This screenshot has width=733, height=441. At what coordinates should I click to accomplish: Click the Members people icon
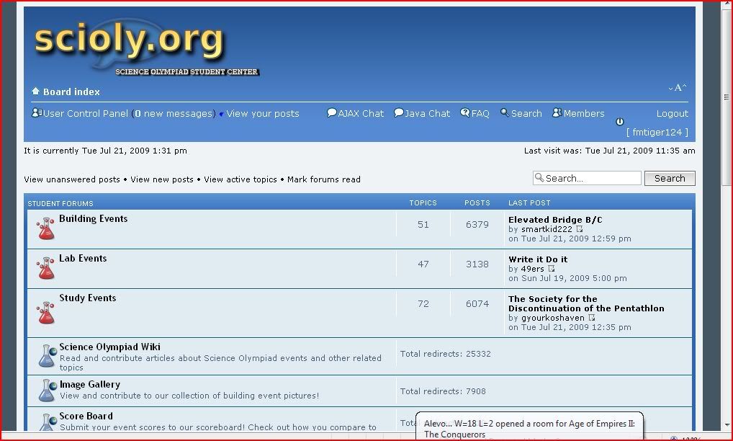tap(557, 112)
